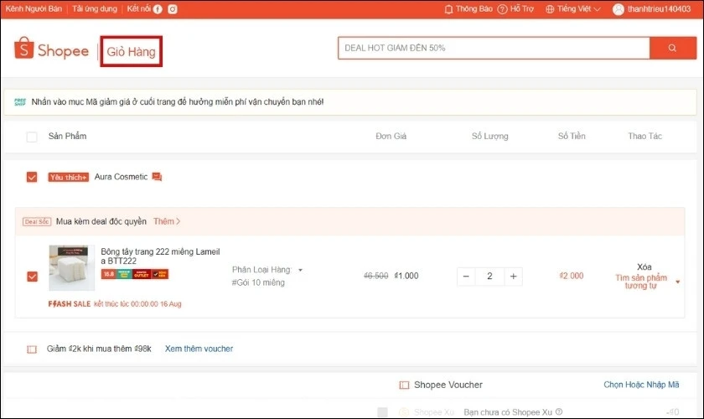Uncheck the Aura Cosmetic shop checkbox
This screenshot has height=419, width=704.
[32, 177]
